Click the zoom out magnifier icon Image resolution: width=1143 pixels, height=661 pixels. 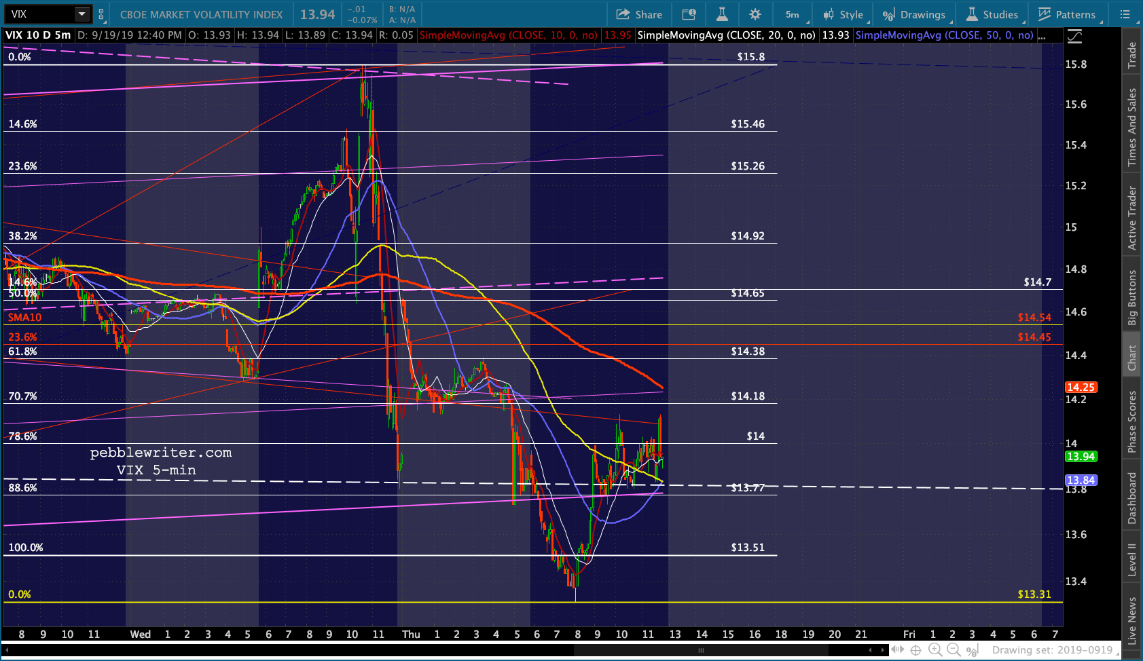(954, 650)
